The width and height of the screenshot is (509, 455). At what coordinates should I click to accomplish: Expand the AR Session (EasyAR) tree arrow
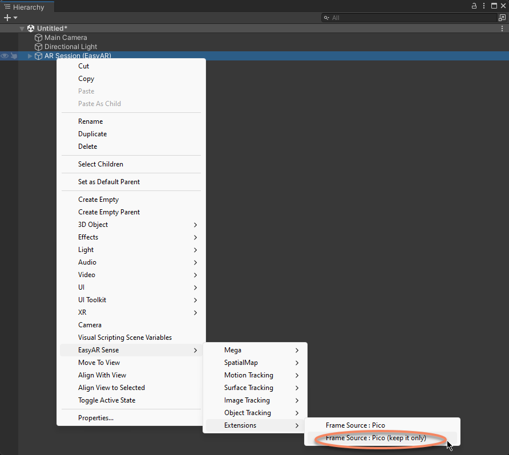point(30,56)
